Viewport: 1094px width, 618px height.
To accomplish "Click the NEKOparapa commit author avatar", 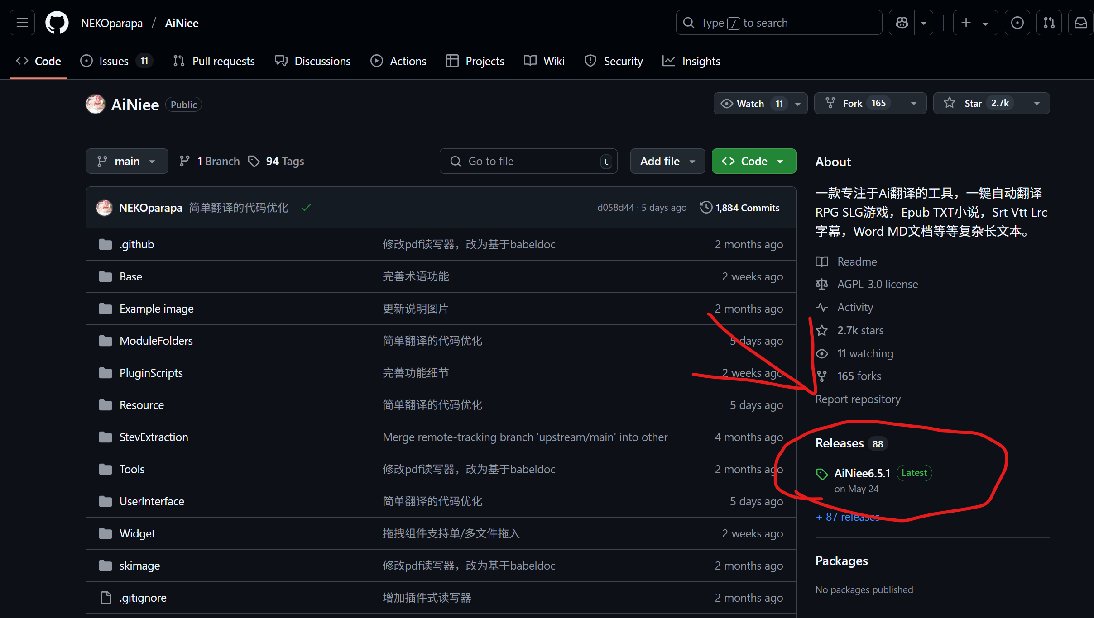I will 104,208.
